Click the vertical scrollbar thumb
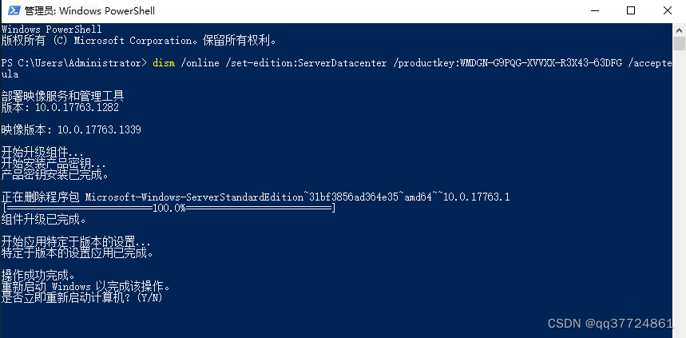The width and height of the screenshot is (686, 338). coord(679,44)
